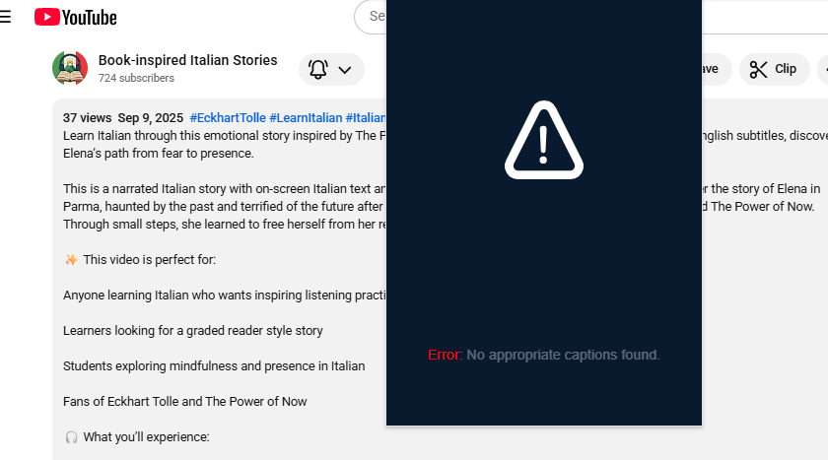Open the #LearnItalian hashtag link
The height and width of the screenshot is (460, 828).
(x=306, y=117)
